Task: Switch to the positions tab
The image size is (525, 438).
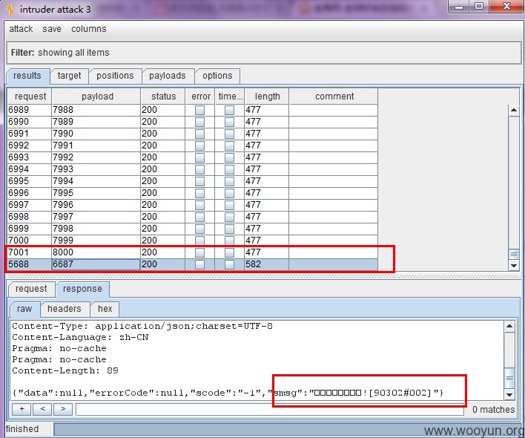Action: tap(115, 76)
